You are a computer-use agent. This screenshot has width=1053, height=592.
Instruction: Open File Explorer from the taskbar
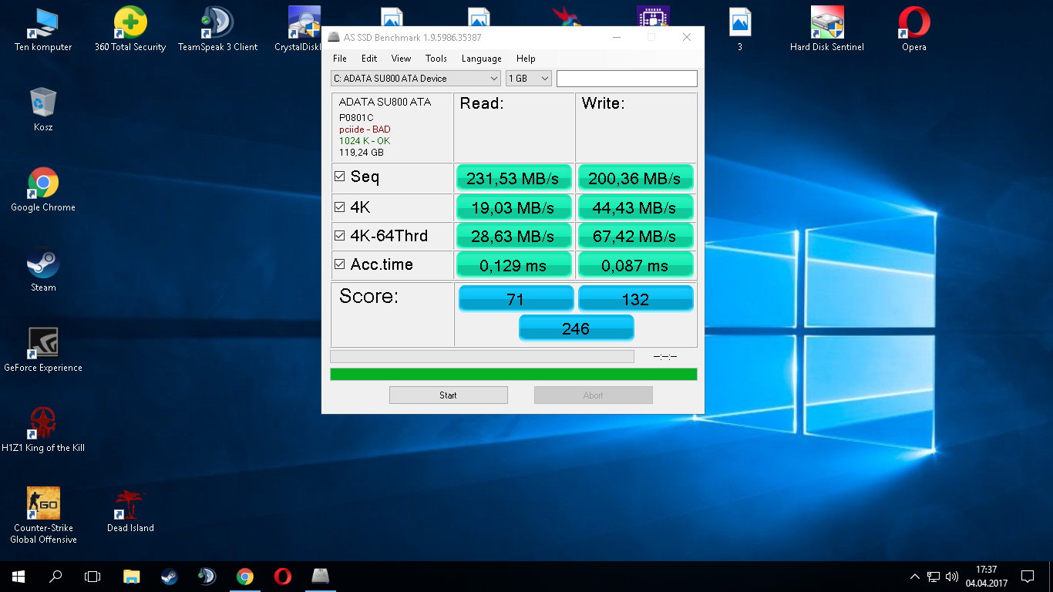tap(132, 577)
